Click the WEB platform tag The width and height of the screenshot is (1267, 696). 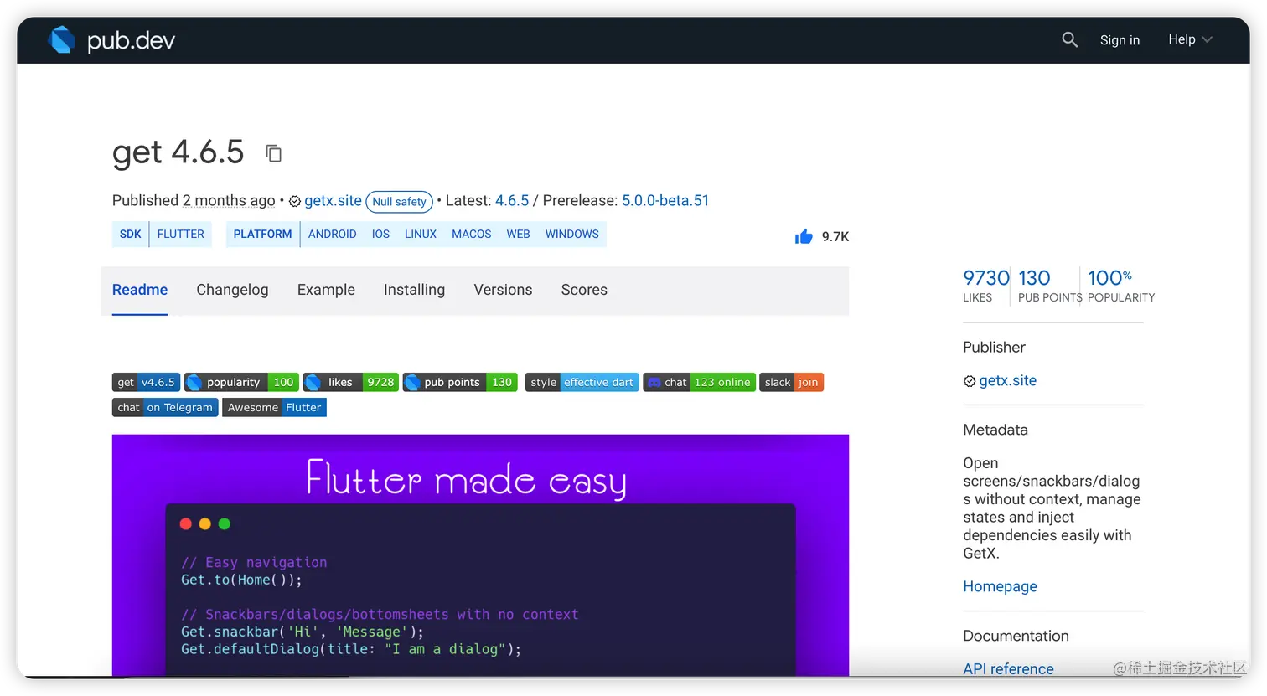click(518, 235)
